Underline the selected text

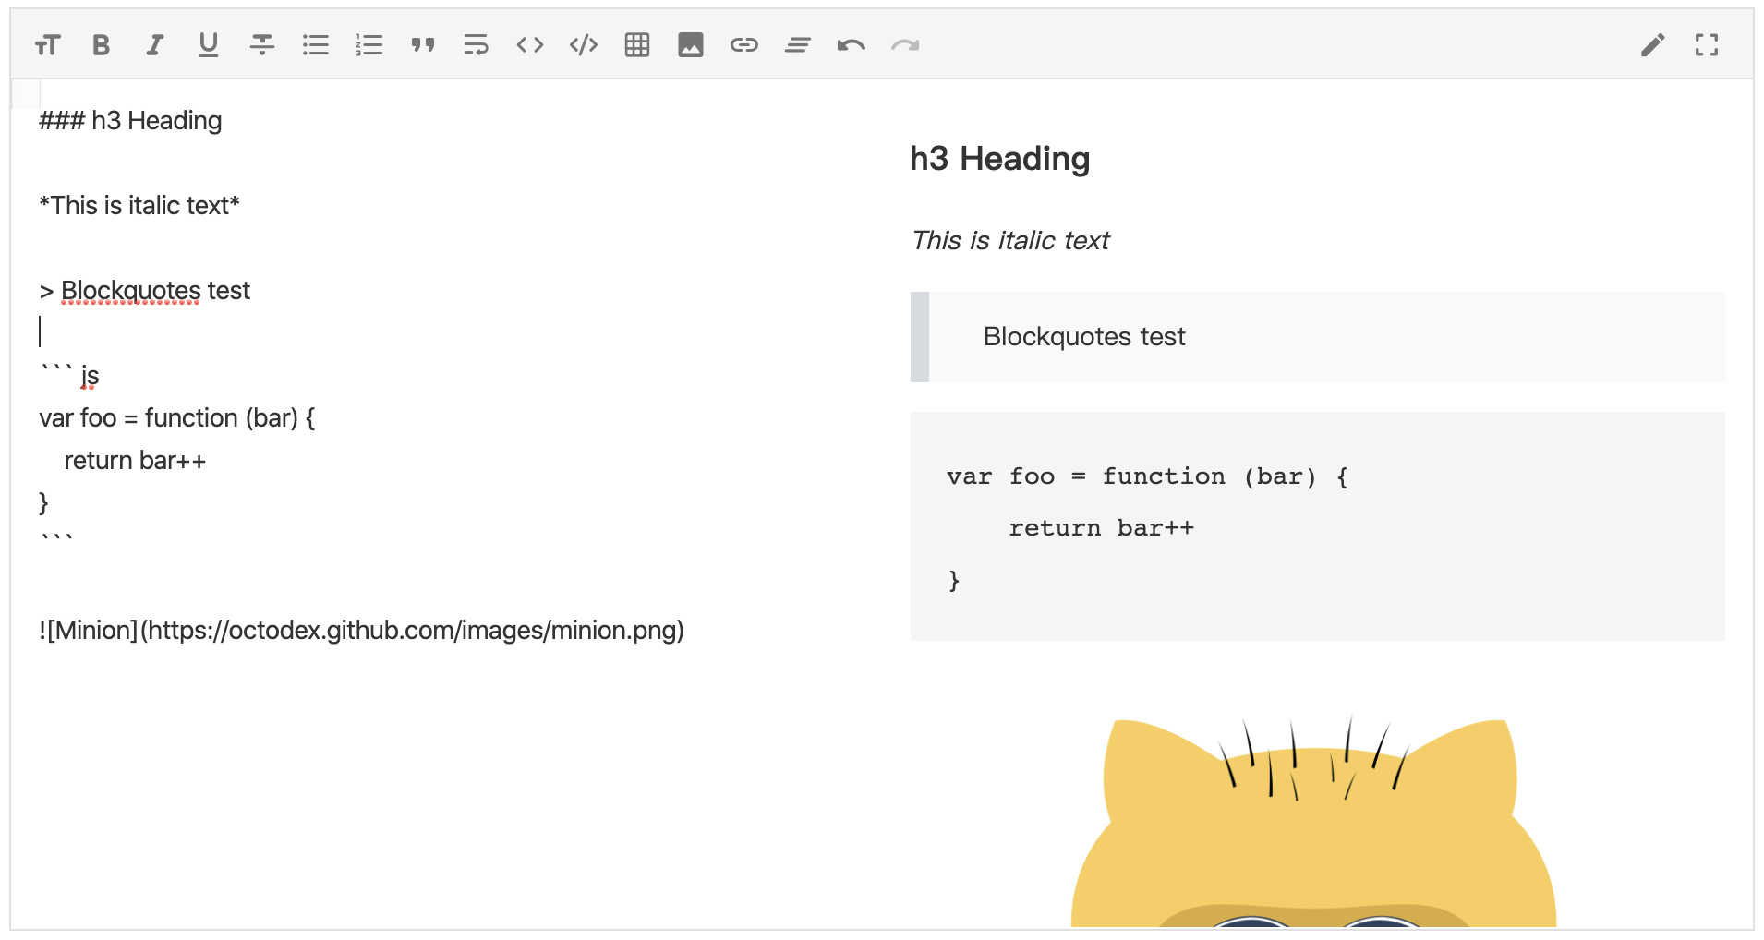(x=209, y=44)
